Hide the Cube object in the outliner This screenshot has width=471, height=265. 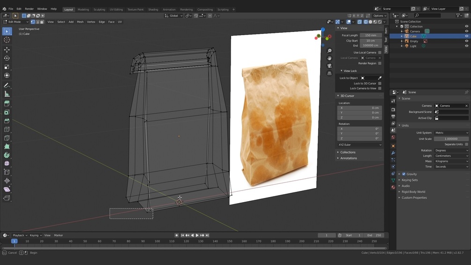coord(466,36)
